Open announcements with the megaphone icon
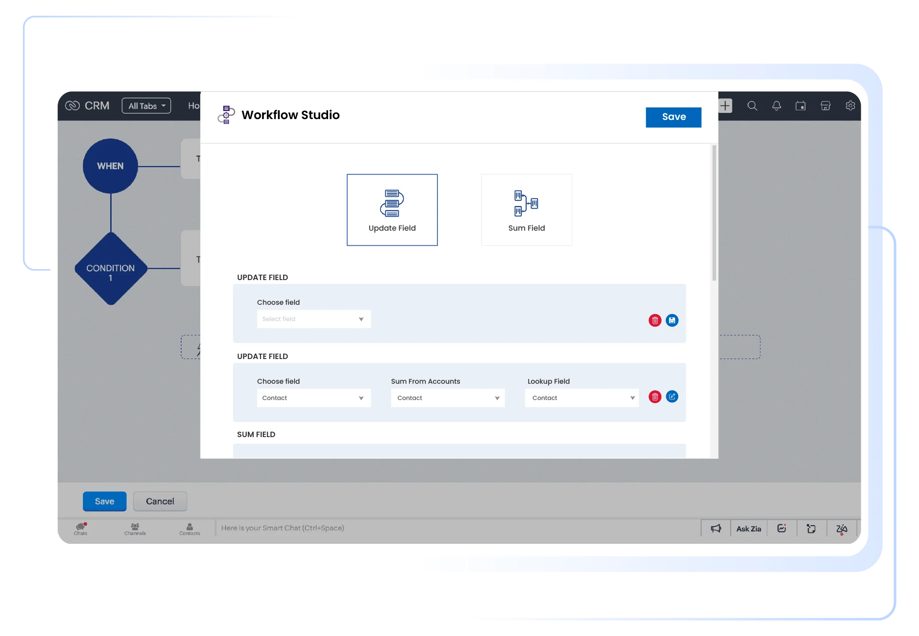 pos(716,528)
